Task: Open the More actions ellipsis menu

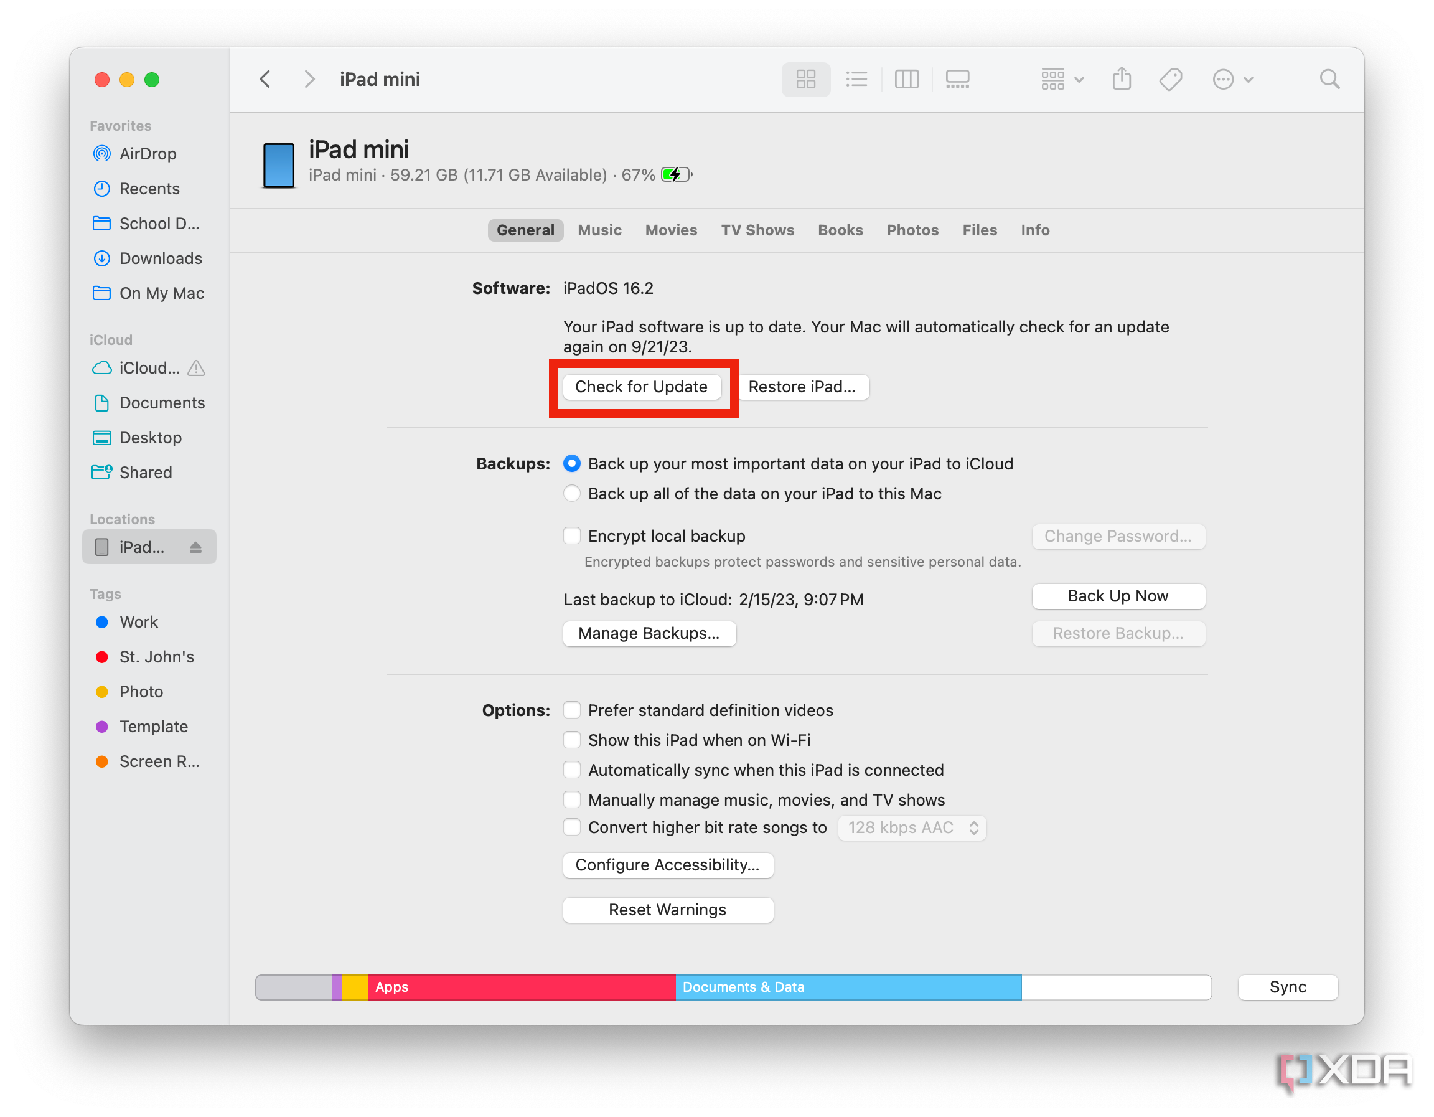Action: [x=1232, y=80]
